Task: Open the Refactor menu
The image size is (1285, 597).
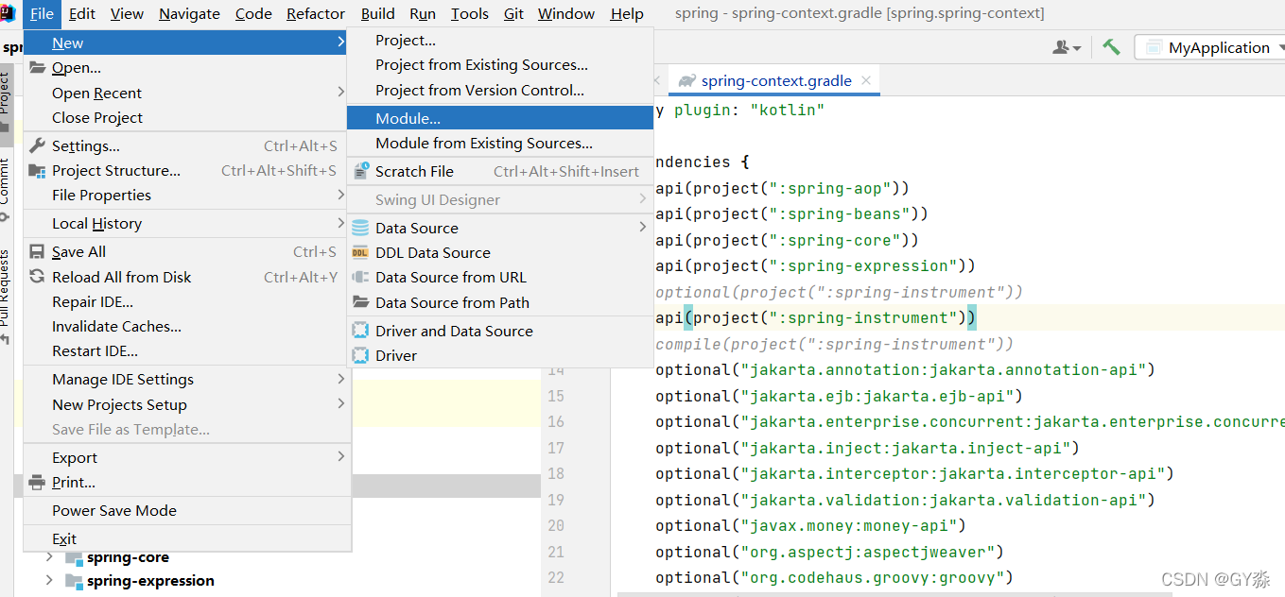Action: coord(316,13)
